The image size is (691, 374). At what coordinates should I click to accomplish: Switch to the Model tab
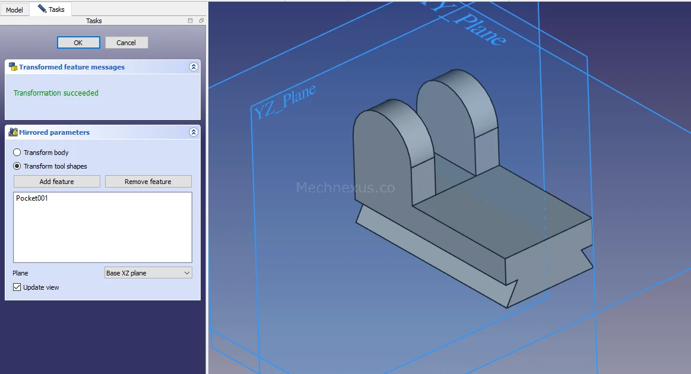click(14, 10)
